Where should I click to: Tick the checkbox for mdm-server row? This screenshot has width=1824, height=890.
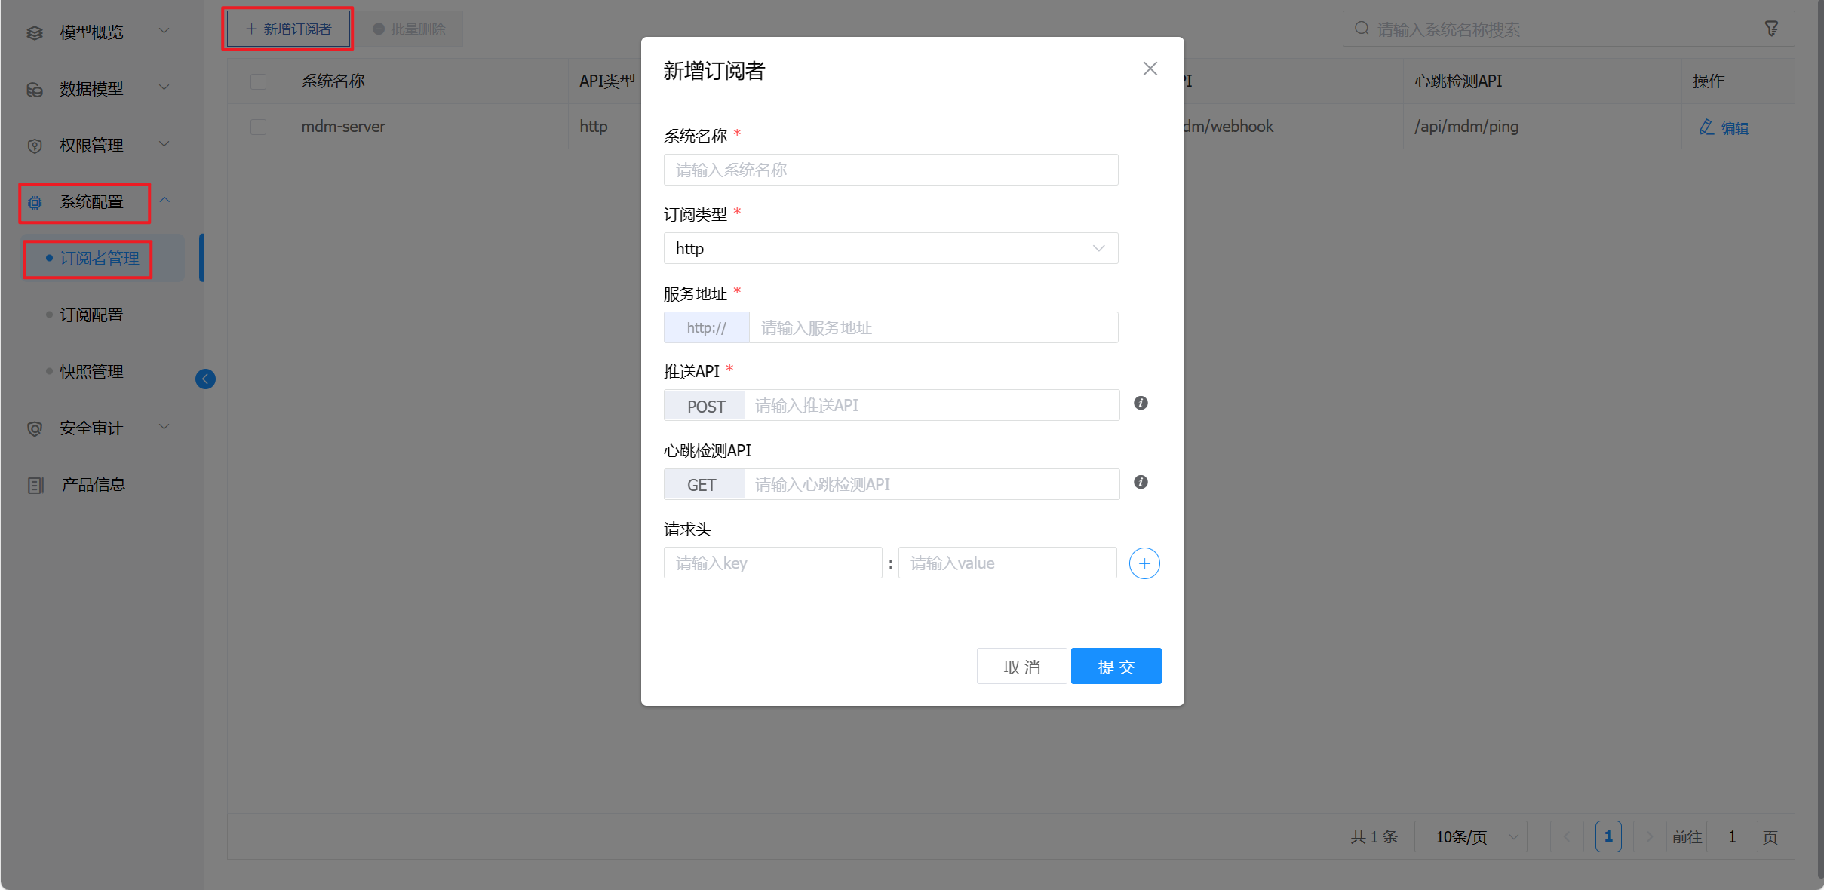(x=258, y=127)
